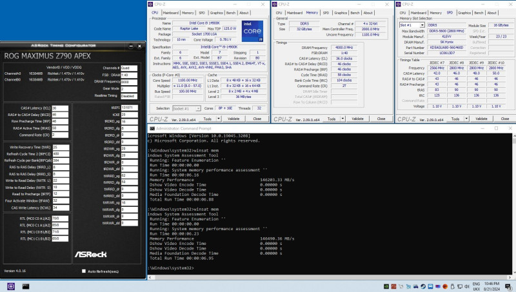This screenshot has width=516, height=292.
Task: Click the blue square tray icon next to Steam
Action: [430, 286]
